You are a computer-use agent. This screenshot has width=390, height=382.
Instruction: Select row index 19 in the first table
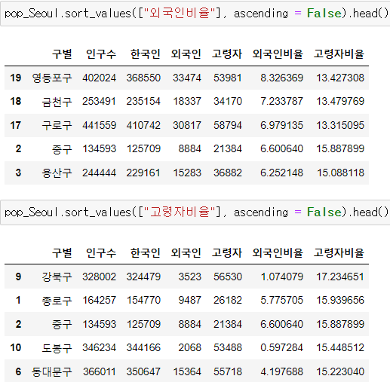click(x=15, y=78)
